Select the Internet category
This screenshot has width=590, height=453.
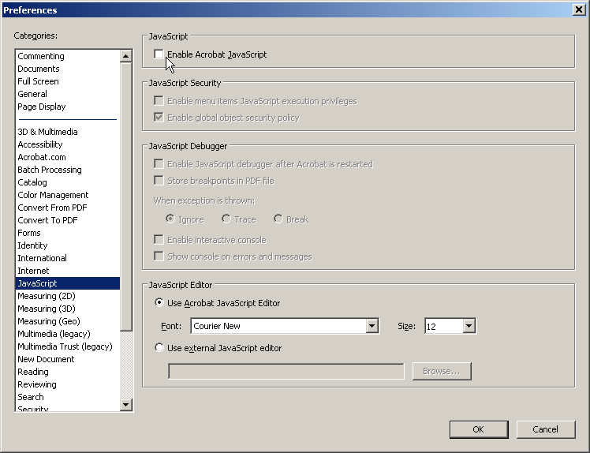(33, 271)
